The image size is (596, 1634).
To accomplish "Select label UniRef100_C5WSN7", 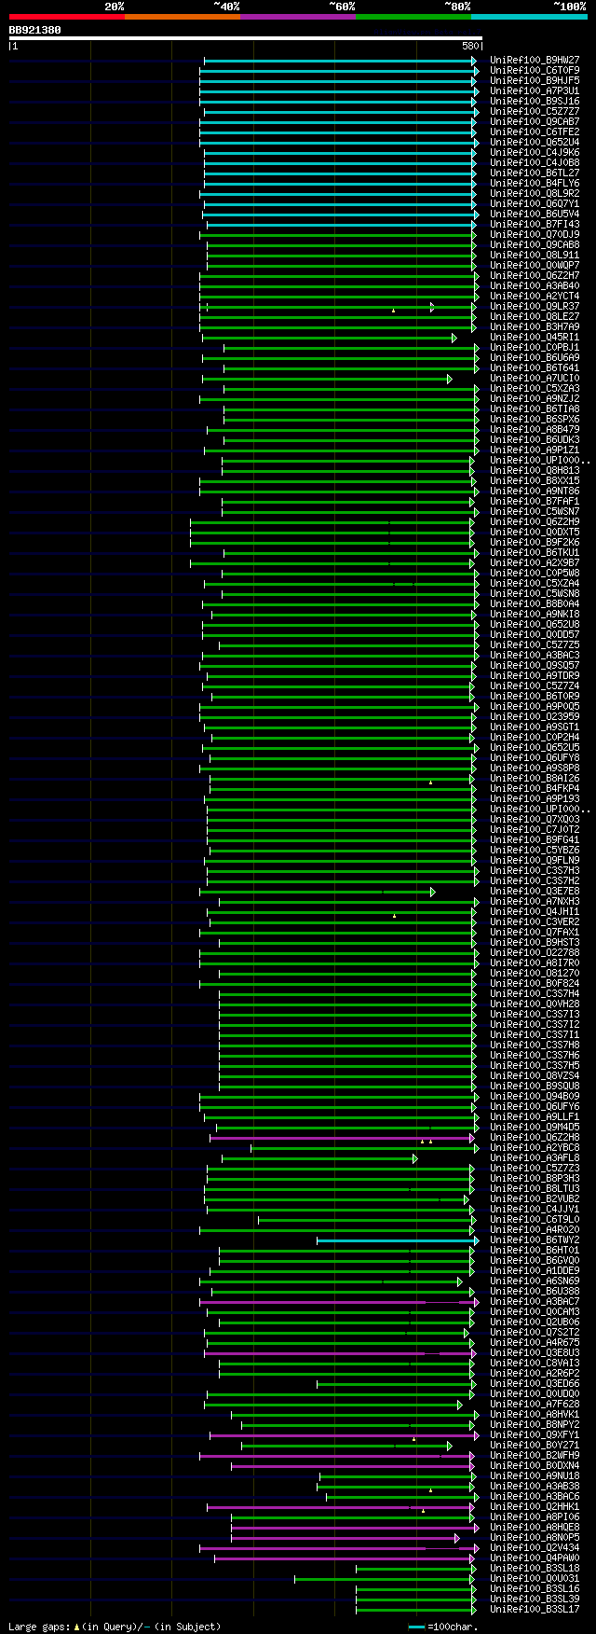I will coord(535,512).
